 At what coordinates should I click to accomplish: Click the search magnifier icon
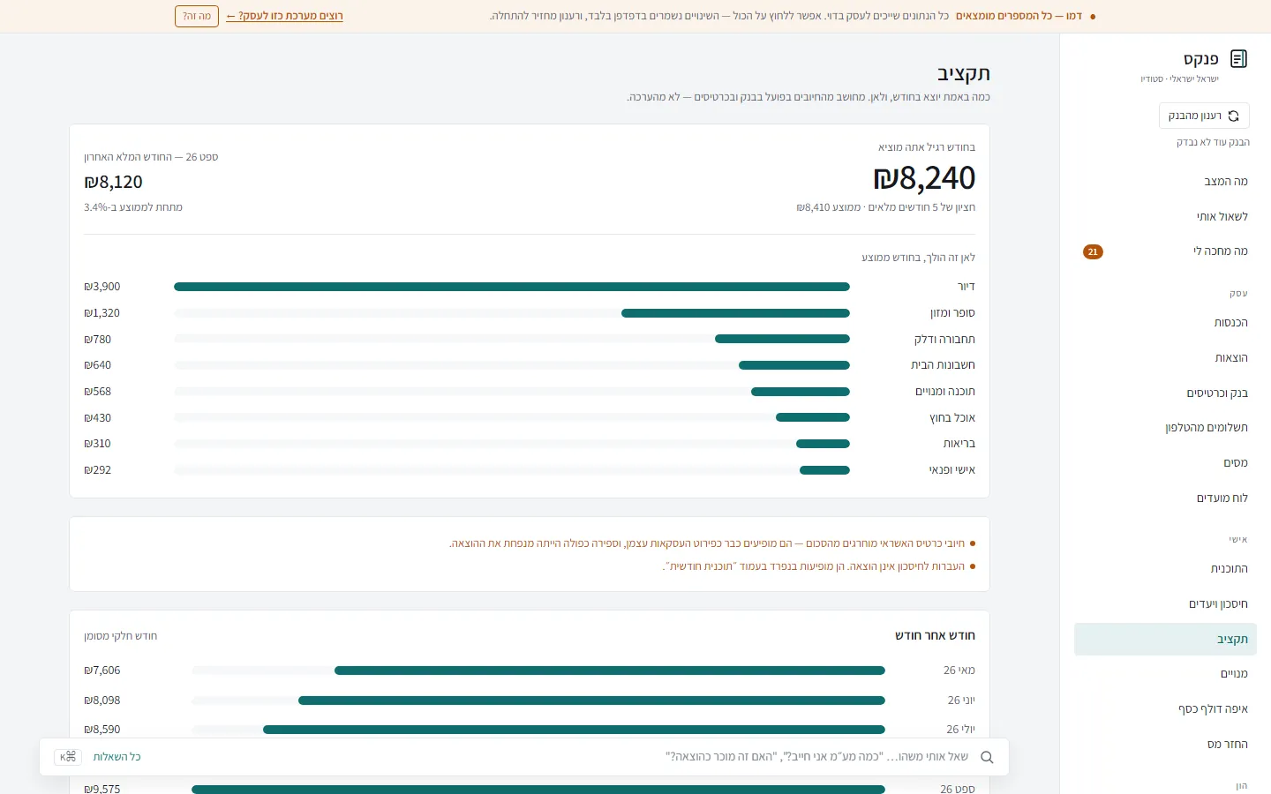coord(987,757)
